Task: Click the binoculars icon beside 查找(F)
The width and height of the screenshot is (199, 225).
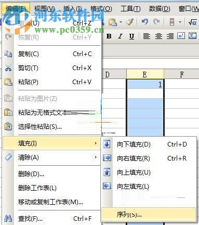Action: (x=8, y=219)
